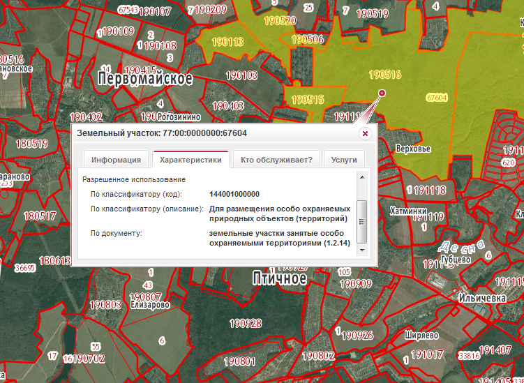Viewport: 524px width, 383px height.
Task: Select cadastral block 190108
Action: pos(160,46)
